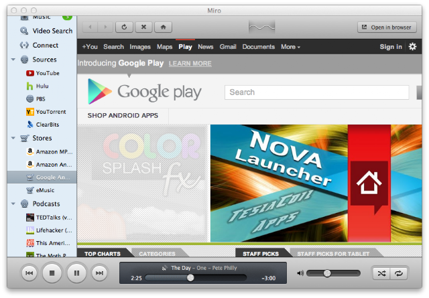Open the page in external browser
This screenshot has width=429, height=298.
coord(387,27)
